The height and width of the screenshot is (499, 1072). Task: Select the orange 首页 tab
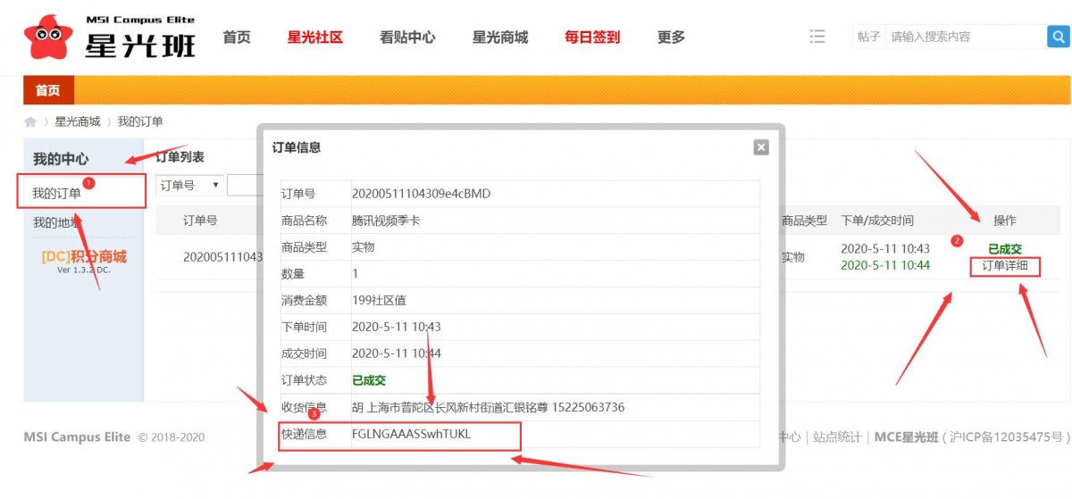point(48,90)
